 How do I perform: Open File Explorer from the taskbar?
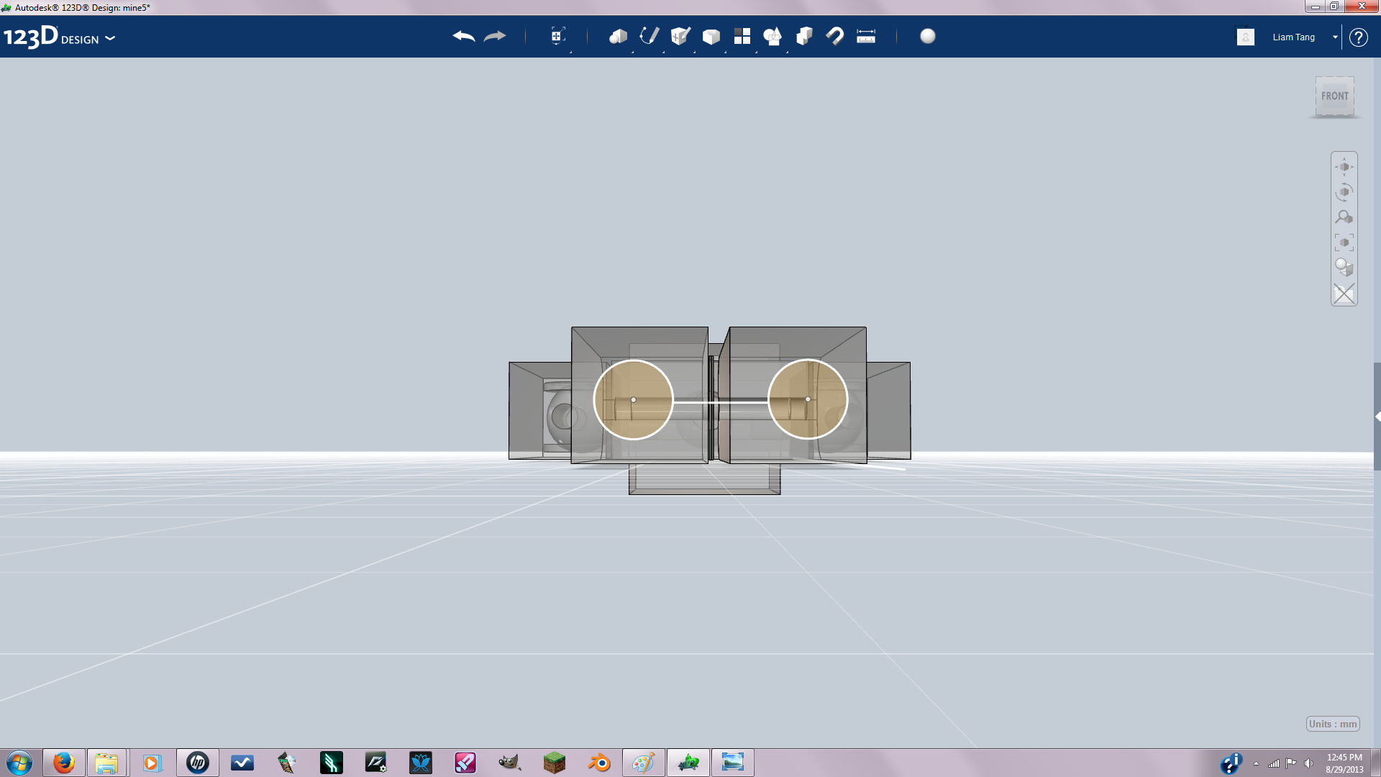[106, 763]
